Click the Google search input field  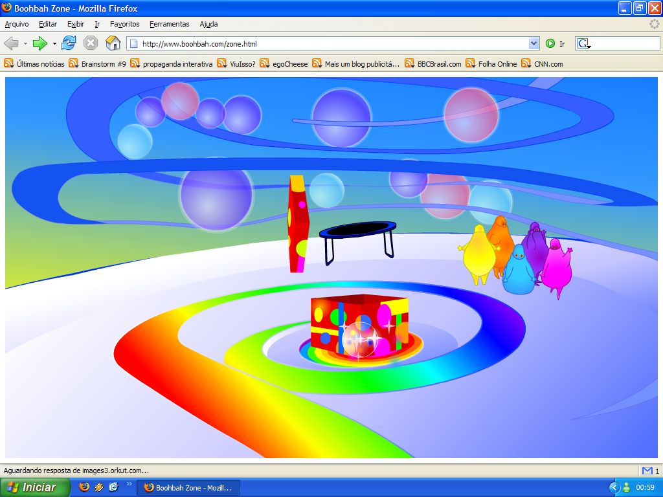(x=625, y=43)
